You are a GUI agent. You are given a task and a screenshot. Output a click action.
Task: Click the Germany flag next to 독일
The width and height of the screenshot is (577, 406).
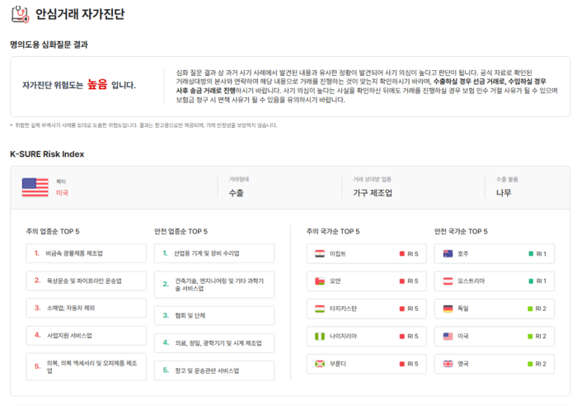click(x=448, y=309)
